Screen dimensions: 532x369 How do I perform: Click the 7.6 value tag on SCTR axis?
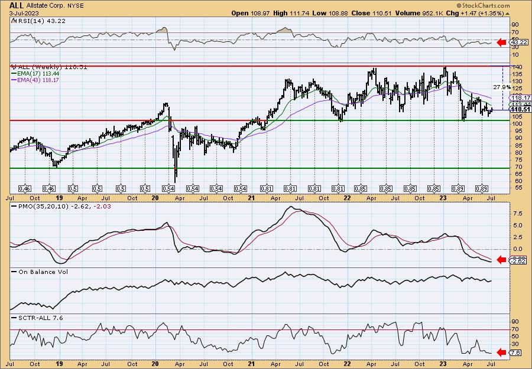tap(515, 352)
